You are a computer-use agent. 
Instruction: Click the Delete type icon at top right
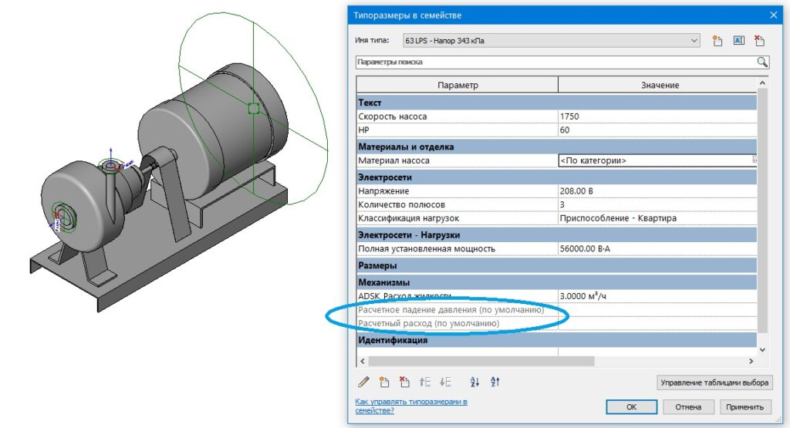(760, 40)
